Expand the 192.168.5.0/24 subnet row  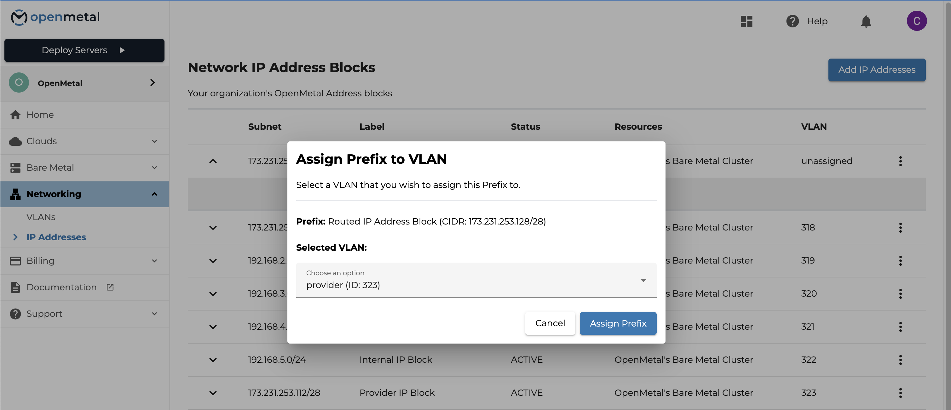(x=213, y=360)
